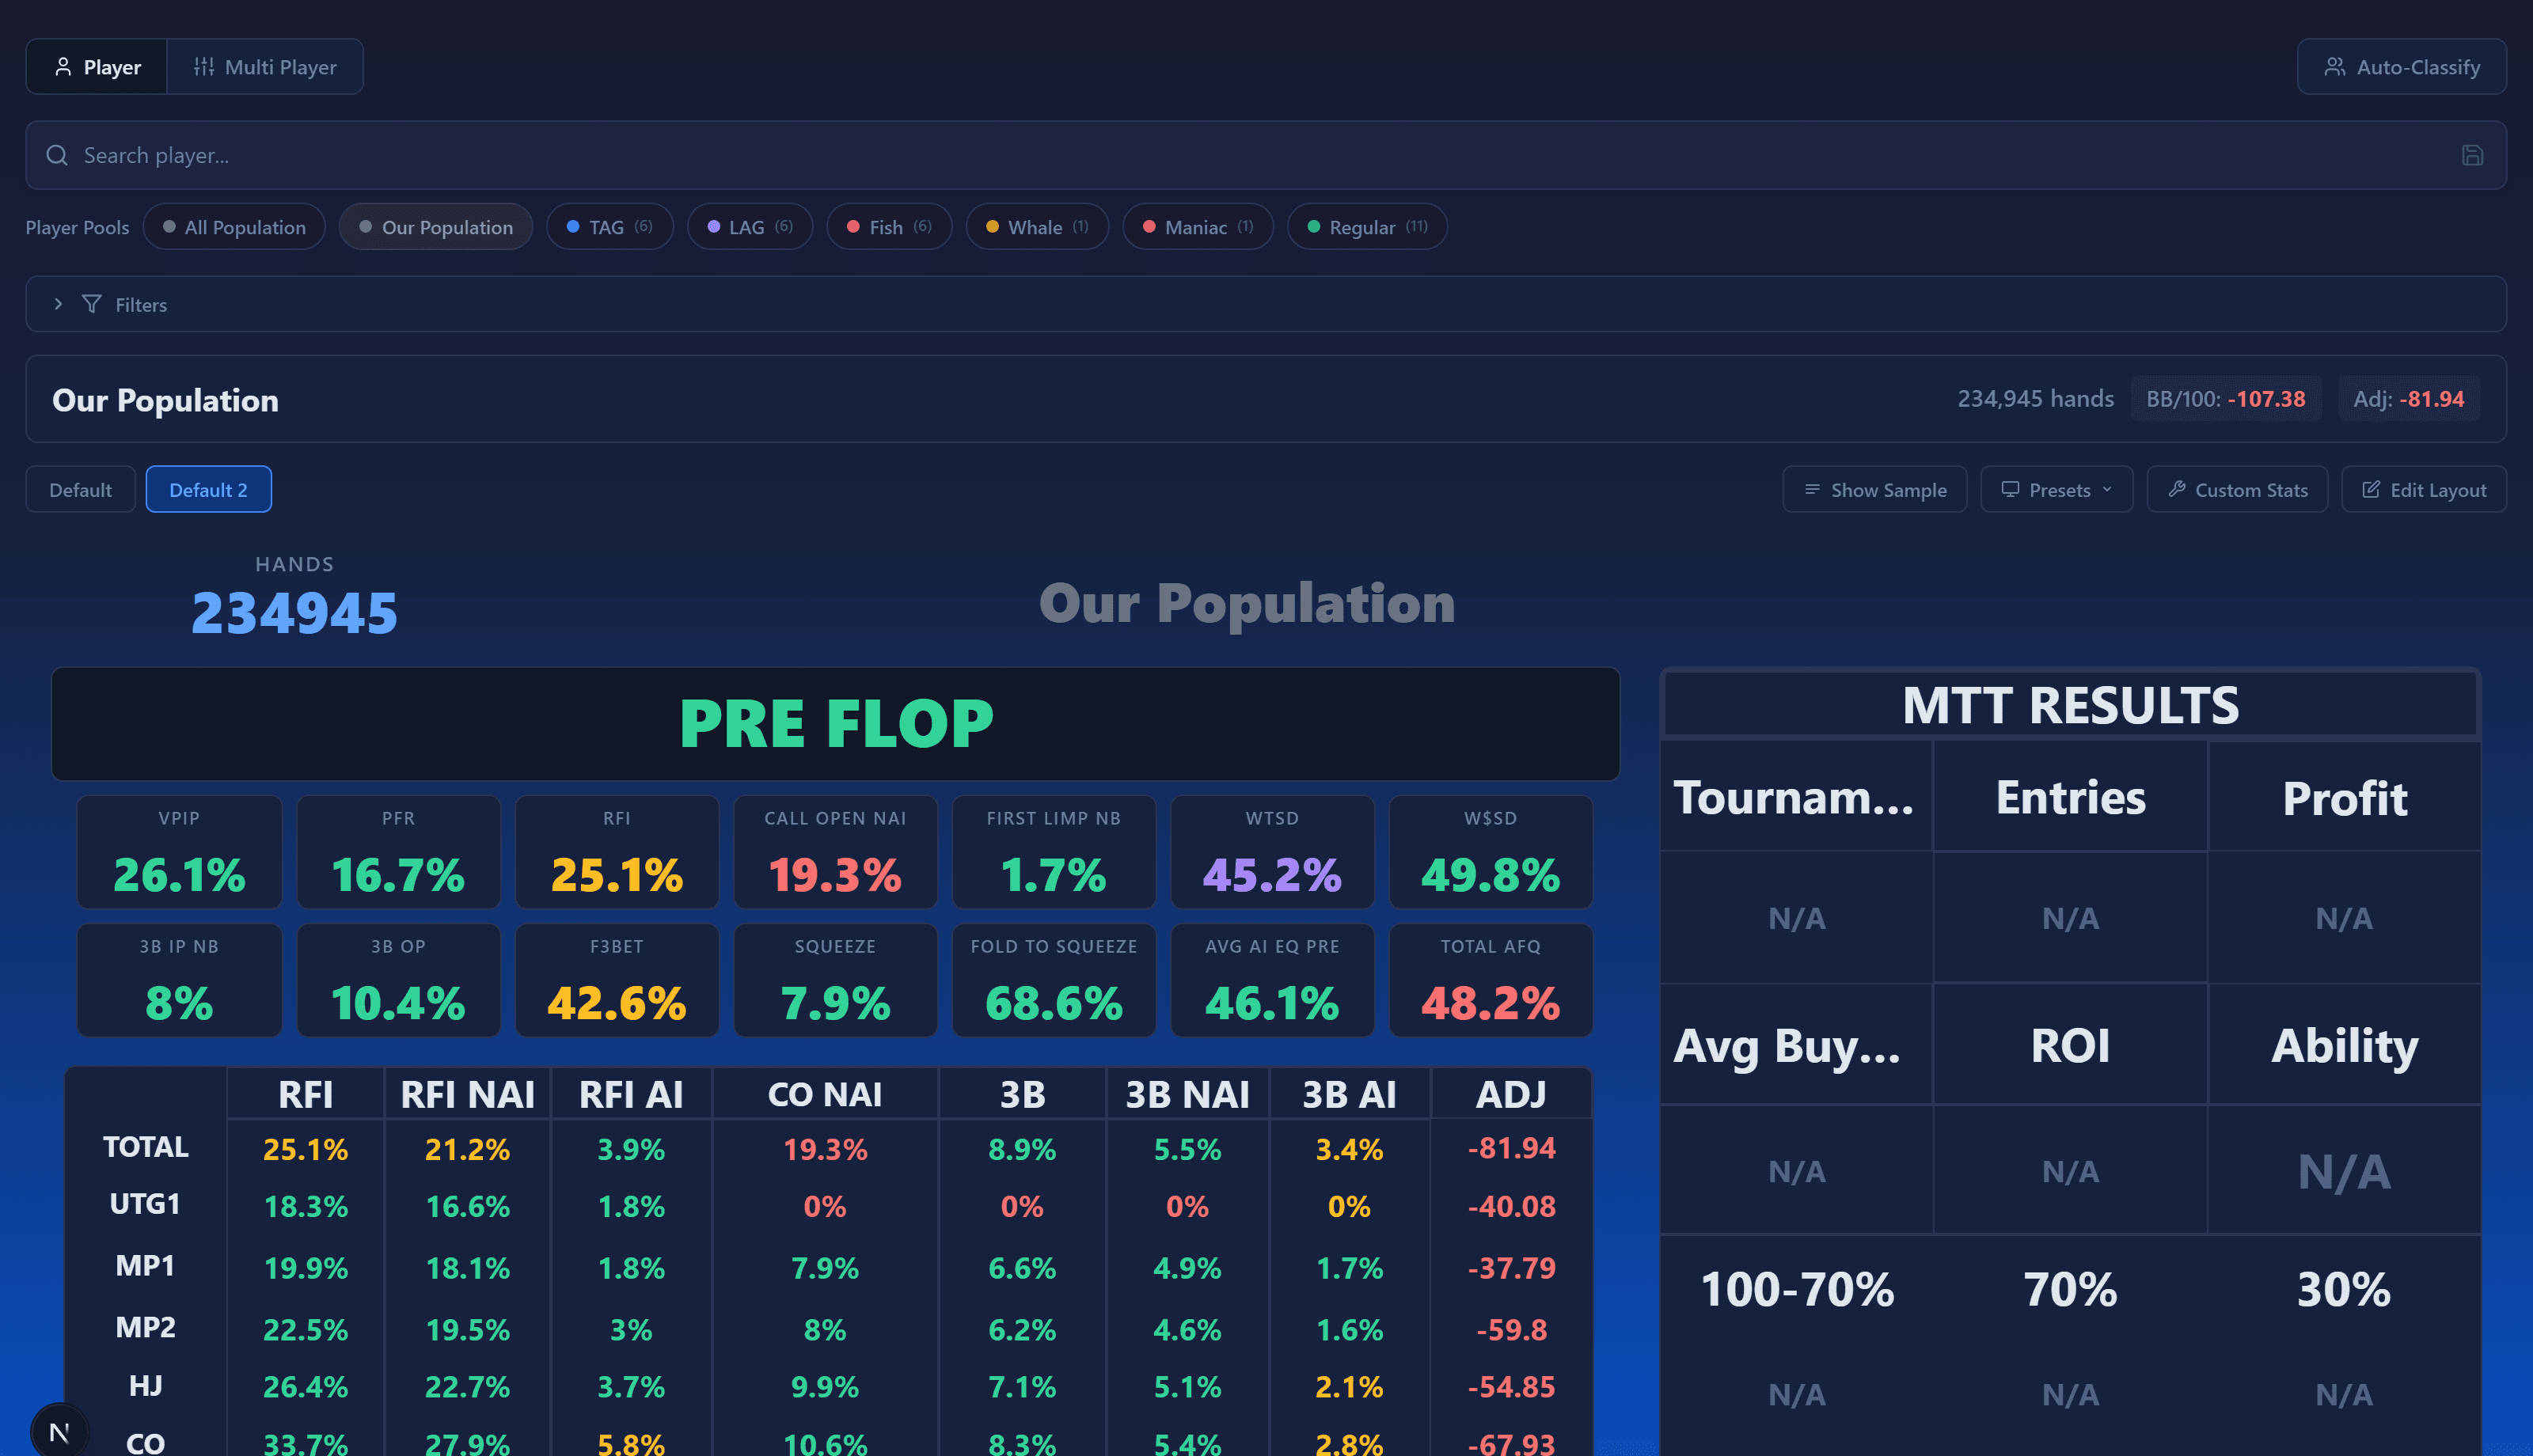Click the search magnifier icon
The height and width of the screenshot is (1456, 2533).
[x=57, y=155]
